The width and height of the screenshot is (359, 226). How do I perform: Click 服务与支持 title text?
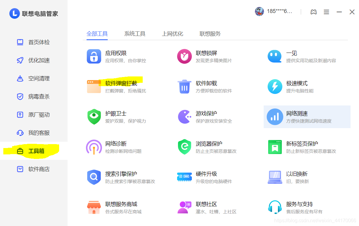click(300, 204)
